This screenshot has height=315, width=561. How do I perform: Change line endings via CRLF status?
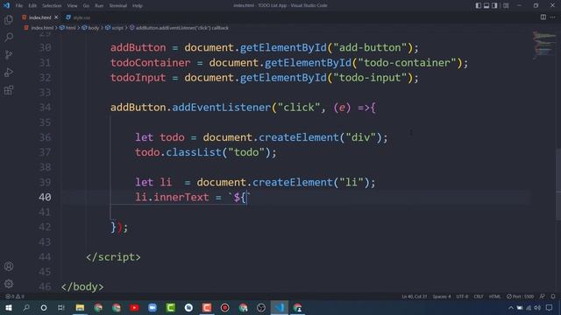click(479, 297)
